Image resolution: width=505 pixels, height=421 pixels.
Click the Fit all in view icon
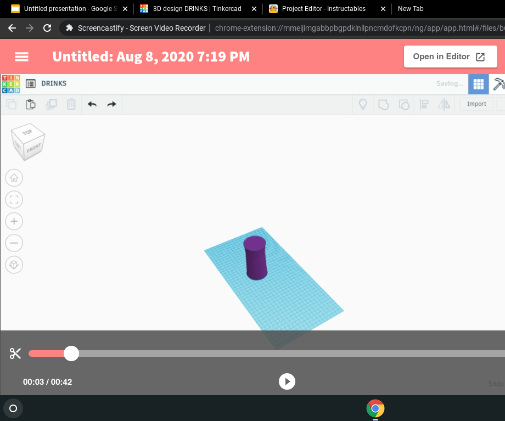click(x=14, y=199)
